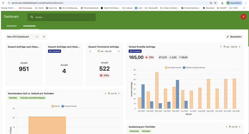Open the Testing /QM bookmarks folder
Screen dimensions: 249x134
(x=151, y=8)
